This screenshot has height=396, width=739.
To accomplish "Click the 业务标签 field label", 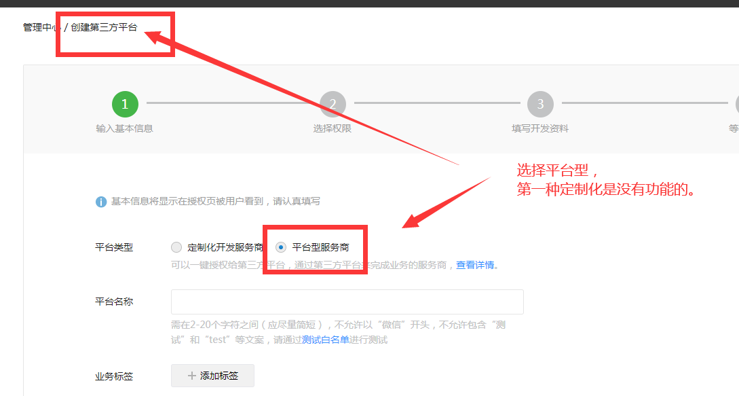I will [x=114, y=376].
